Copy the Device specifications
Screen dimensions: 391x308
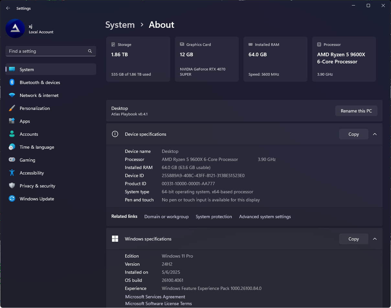click(x=353, y=134)
